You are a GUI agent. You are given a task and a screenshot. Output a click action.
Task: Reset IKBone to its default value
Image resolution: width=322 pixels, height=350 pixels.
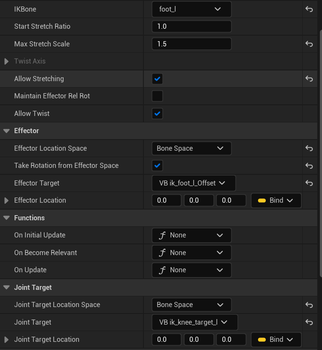coord(309,9)
